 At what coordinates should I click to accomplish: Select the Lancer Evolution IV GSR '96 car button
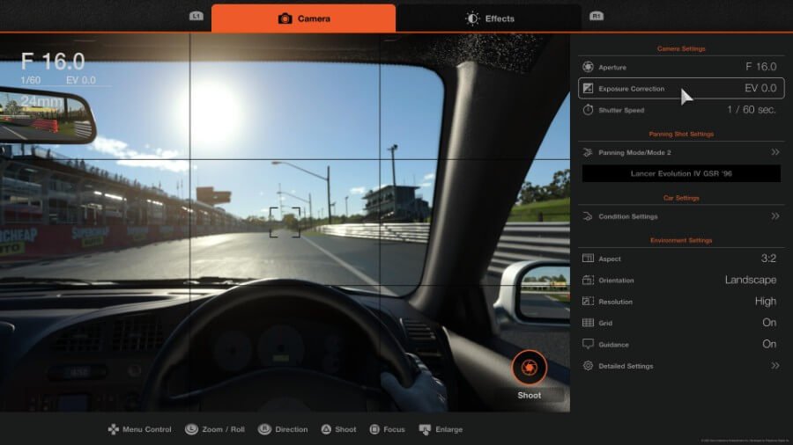[x=681, y=174]
